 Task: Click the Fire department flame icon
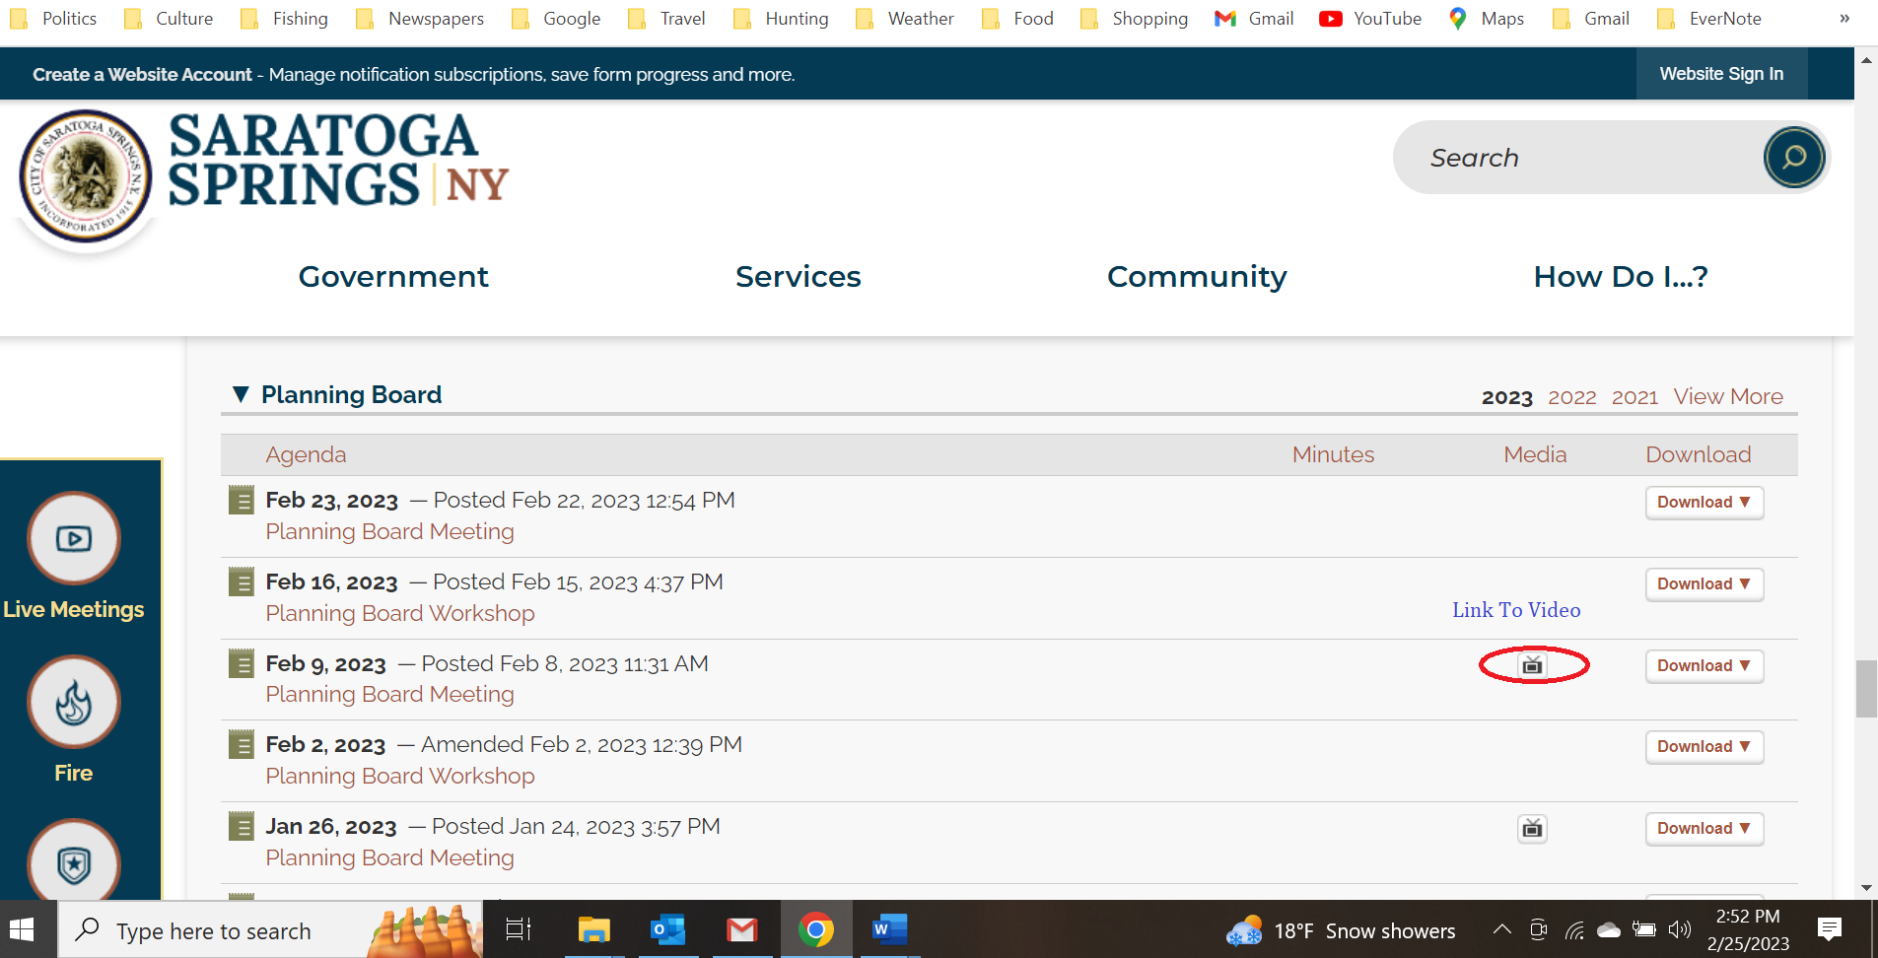tap(74, 703)
